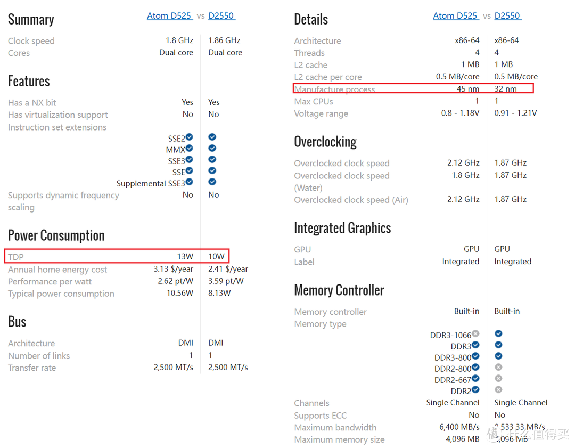The height and width of the screenshot is (448, 575).
Task: Click the DDR2 cross icon for D2550
Action: coord(498,389)
